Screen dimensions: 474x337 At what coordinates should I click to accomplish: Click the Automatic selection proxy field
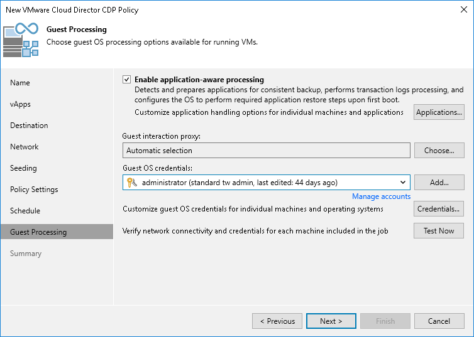pyautogui.click(x=267, y=150)
